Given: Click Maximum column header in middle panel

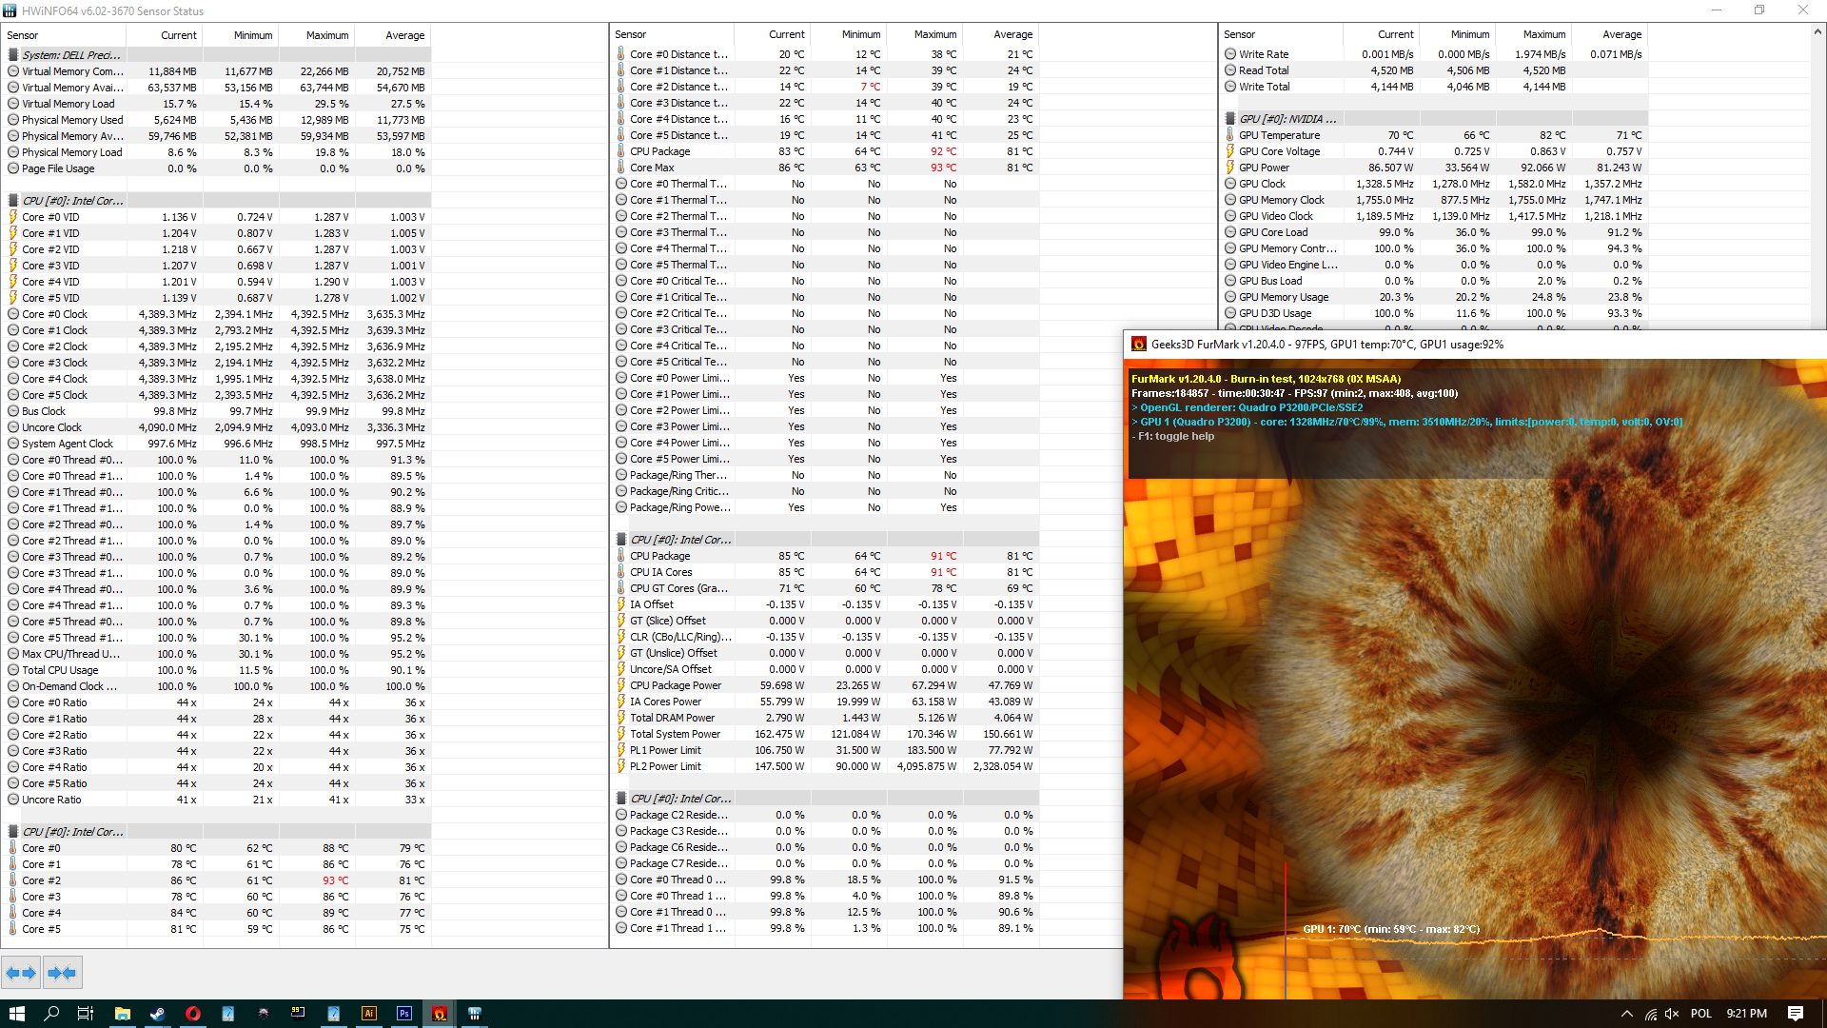Looking at the screenshot, I should [924, 34].
